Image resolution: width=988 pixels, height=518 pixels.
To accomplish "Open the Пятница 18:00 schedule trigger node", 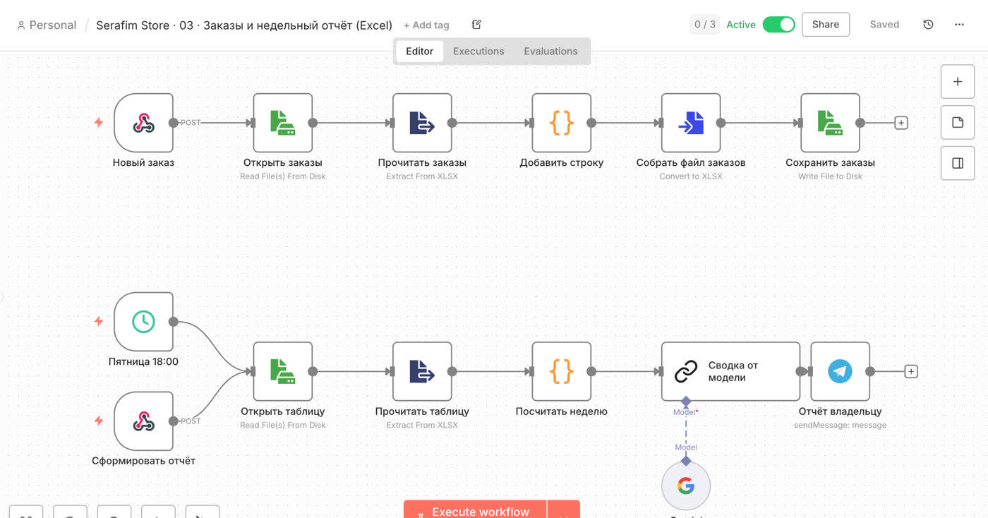I will click(143, 322).
